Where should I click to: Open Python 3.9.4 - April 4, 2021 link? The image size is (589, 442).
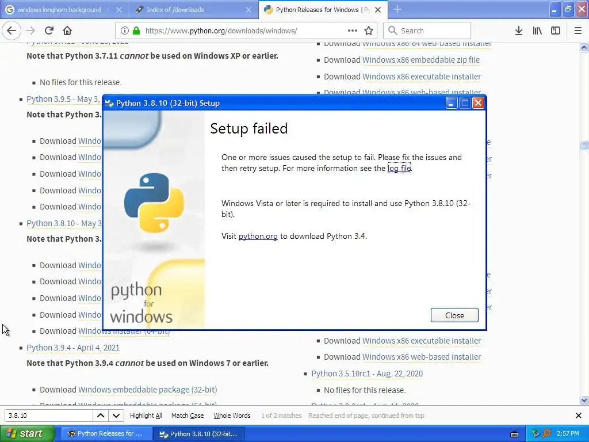(73, 348)
